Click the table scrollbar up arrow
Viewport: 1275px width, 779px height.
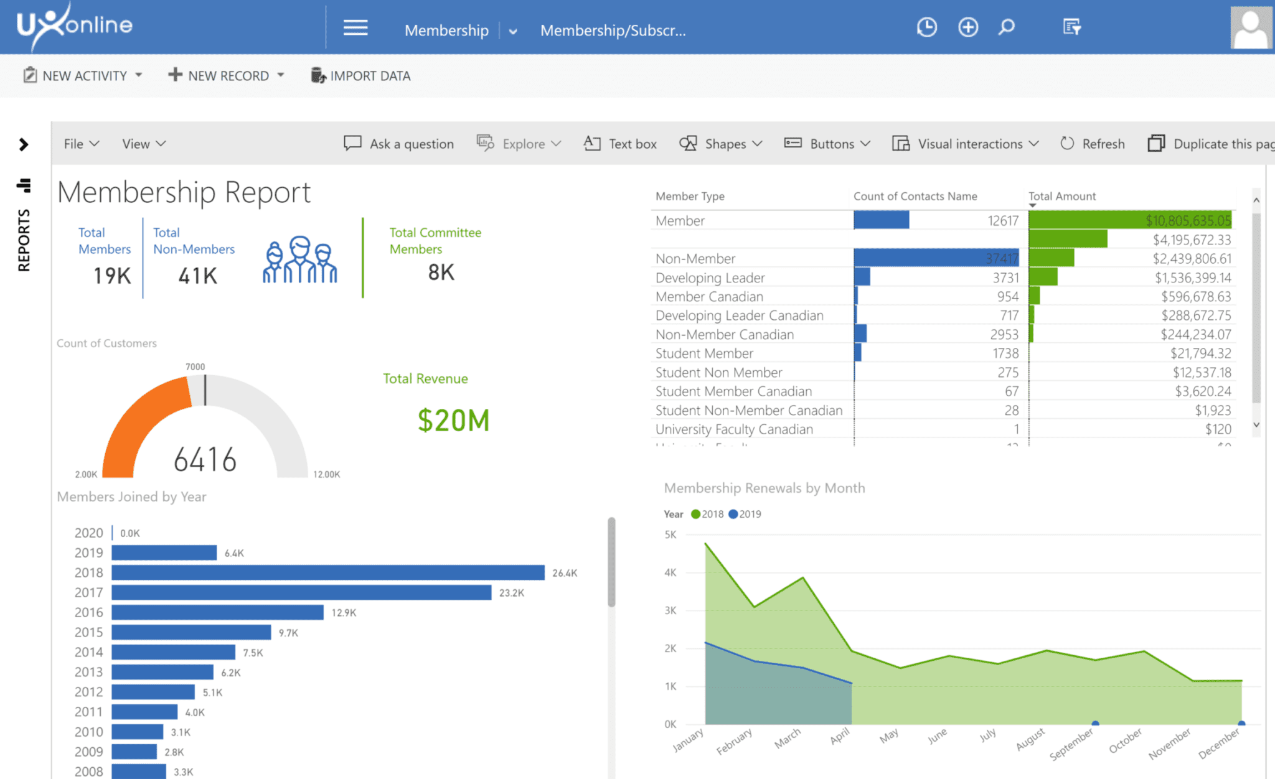pyautogui.click(x=1256, y=200)
